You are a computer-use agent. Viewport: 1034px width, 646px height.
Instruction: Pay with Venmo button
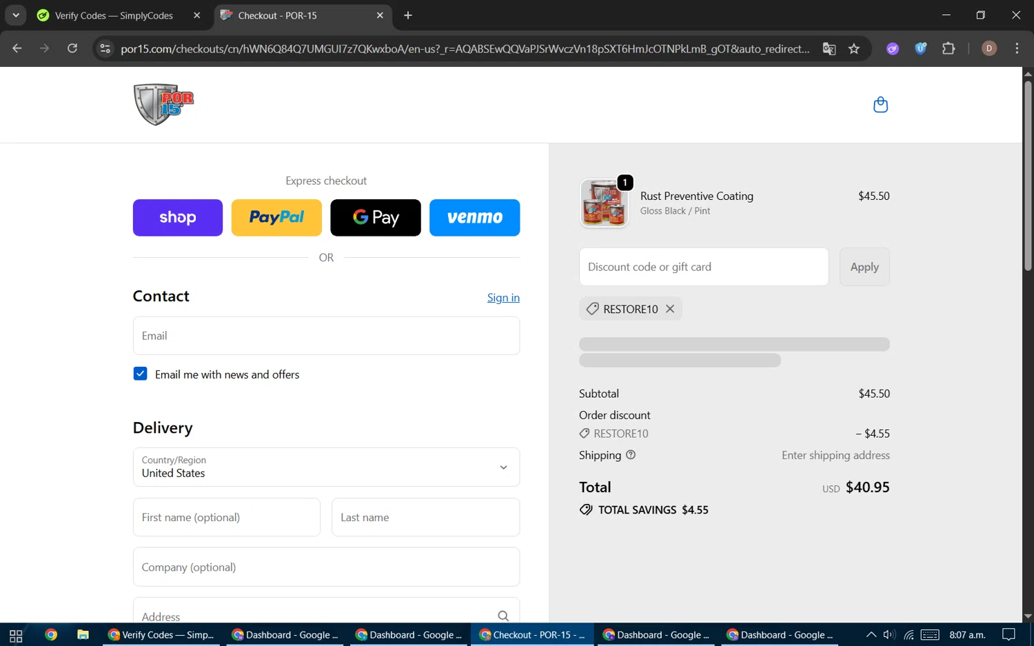[474, 218]
